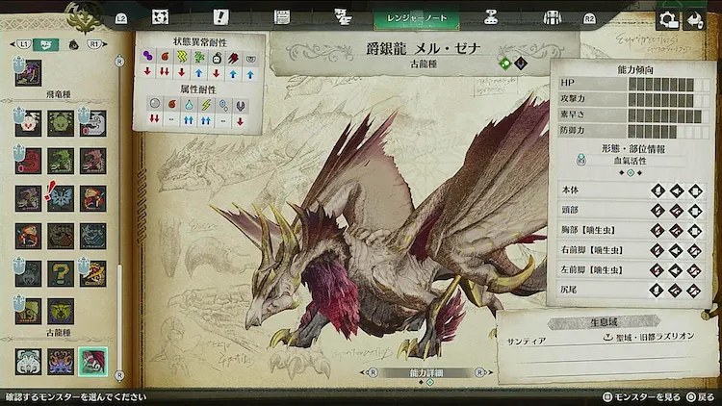Click the thunder element resistance icon
Screen dimensions: 722x406
[205, 104]
